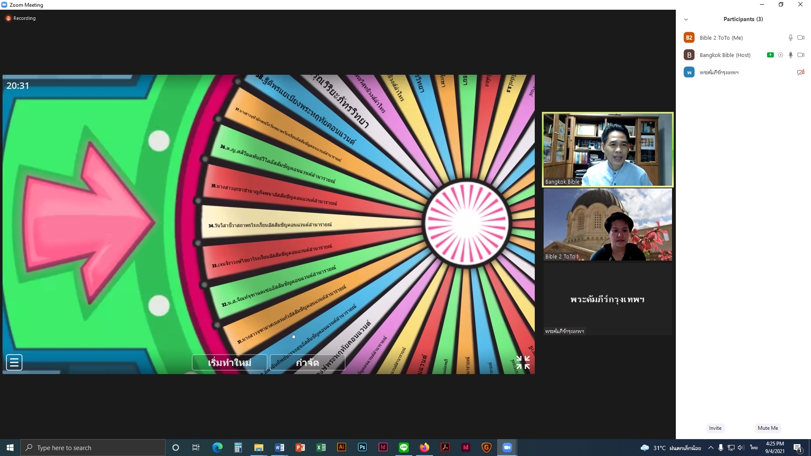Click the recording indicator icon for Bangkok Bible
811x456 pixels.
coord(781,55)
